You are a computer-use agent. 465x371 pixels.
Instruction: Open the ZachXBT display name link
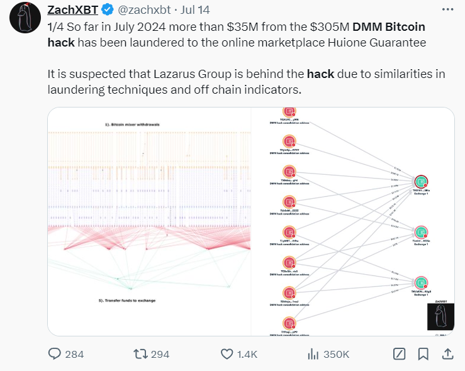[71, 11]
